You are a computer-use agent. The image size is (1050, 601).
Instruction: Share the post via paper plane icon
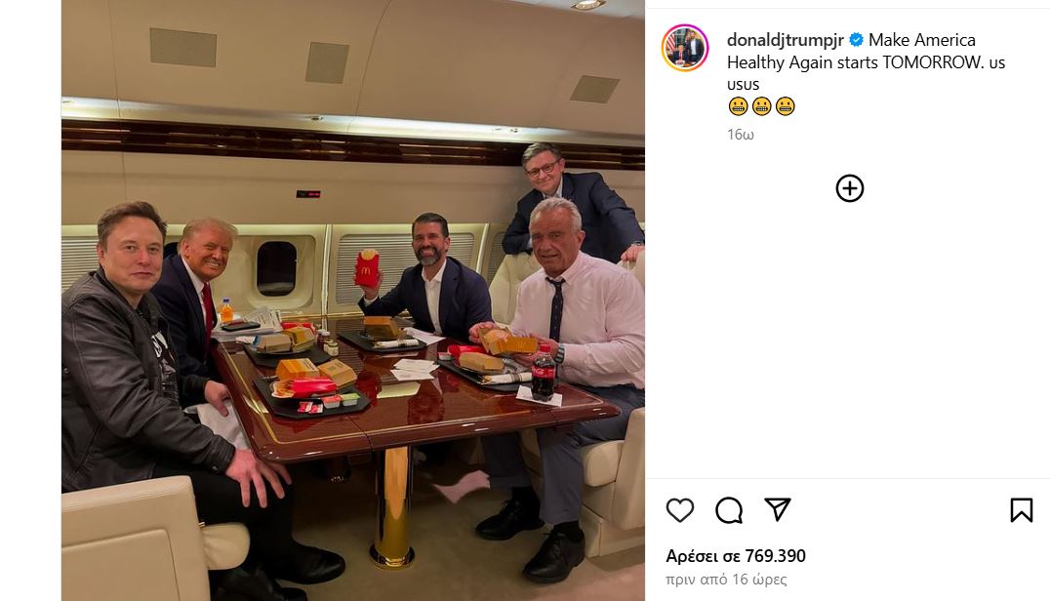point(778,510)
